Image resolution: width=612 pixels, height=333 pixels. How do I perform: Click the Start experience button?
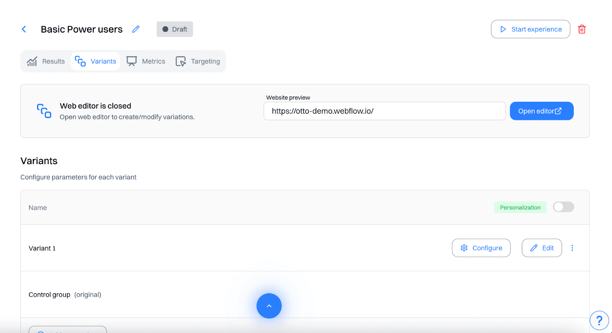click(x=530, y=29)
